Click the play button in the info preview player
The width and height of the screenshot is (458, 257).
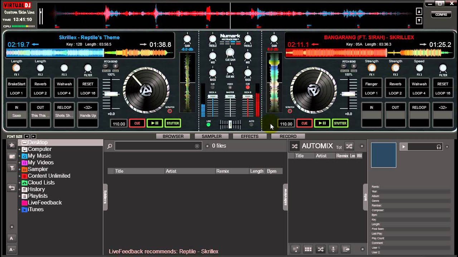[x=403, y=147]
